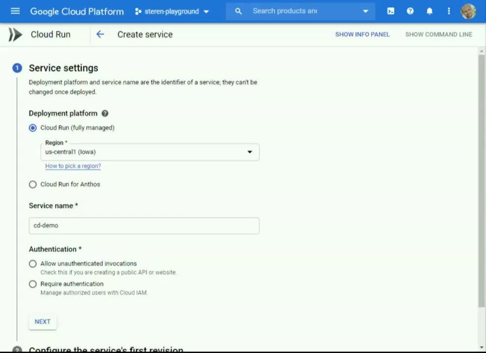Activate Cloud Shell terminal icon
486x353 pixels.
tap(391, 11)
